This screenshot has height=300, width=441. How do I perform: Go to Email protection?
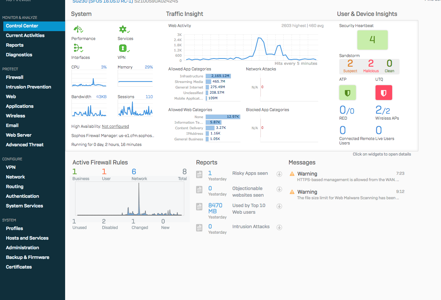click(12, 125)
